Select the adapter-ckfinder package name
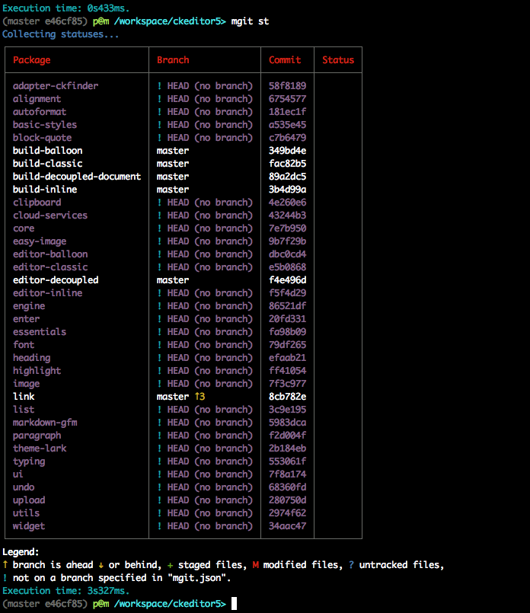The image size is (530, 613). click(x=56, y=86)
